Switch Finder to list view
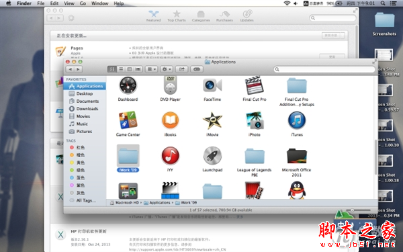 121,69
